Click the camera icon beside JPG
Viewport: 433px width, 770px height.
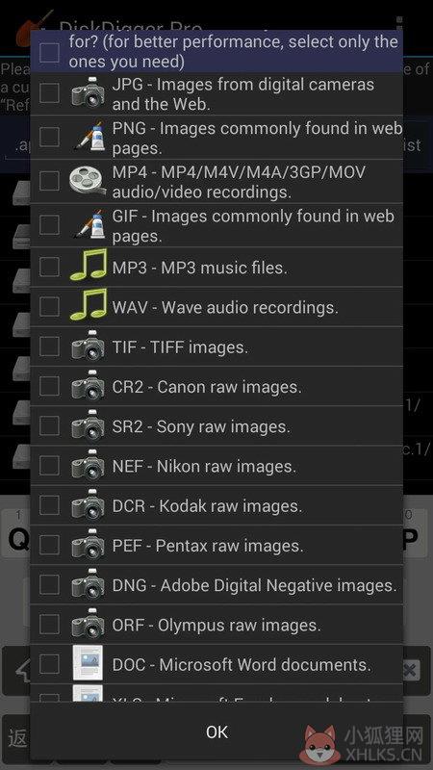[x=88, y=92]
